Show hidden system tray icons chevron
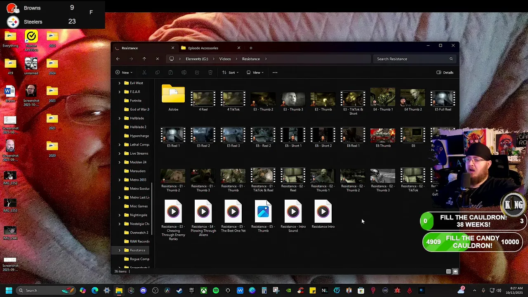Viewport: 528px width, 297px height. 474,290
